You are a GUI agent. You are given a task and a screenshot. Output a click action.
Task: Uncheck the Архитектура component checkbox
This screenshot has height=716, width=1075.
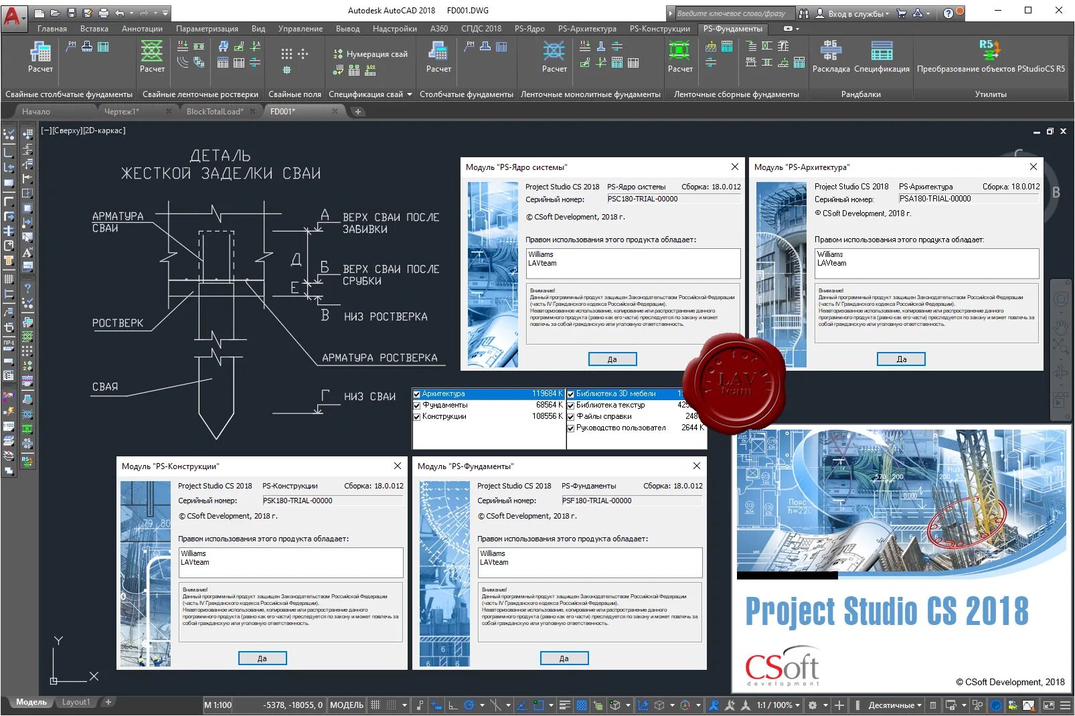tap(417, 394)
